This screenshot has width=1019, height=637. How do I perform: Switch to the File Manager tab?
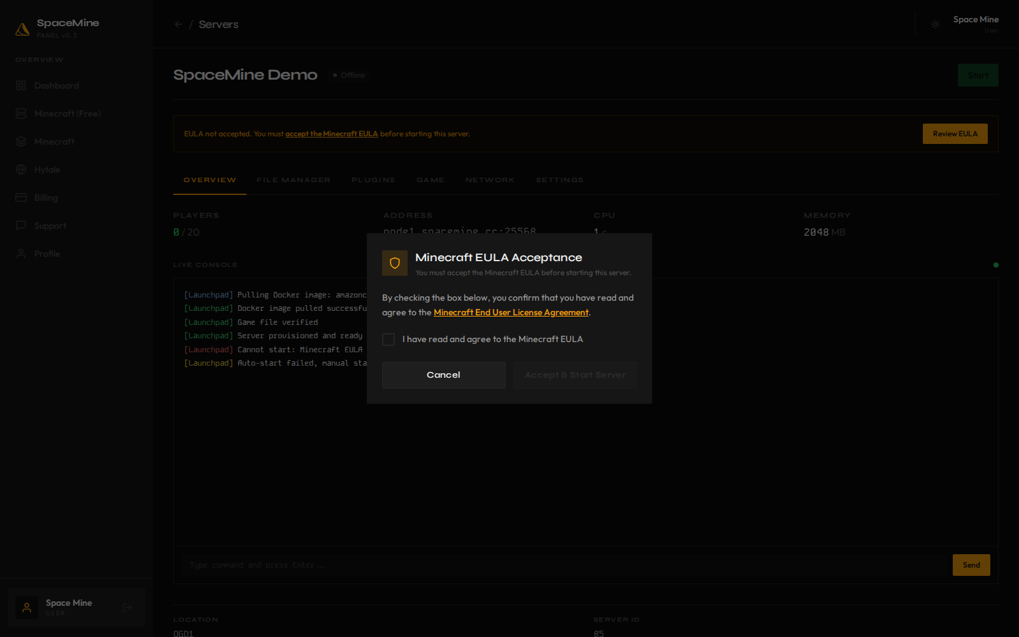294,180
